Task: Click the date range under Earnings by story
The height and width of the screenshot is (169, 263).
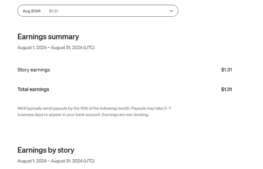Action: coord(56,161)
